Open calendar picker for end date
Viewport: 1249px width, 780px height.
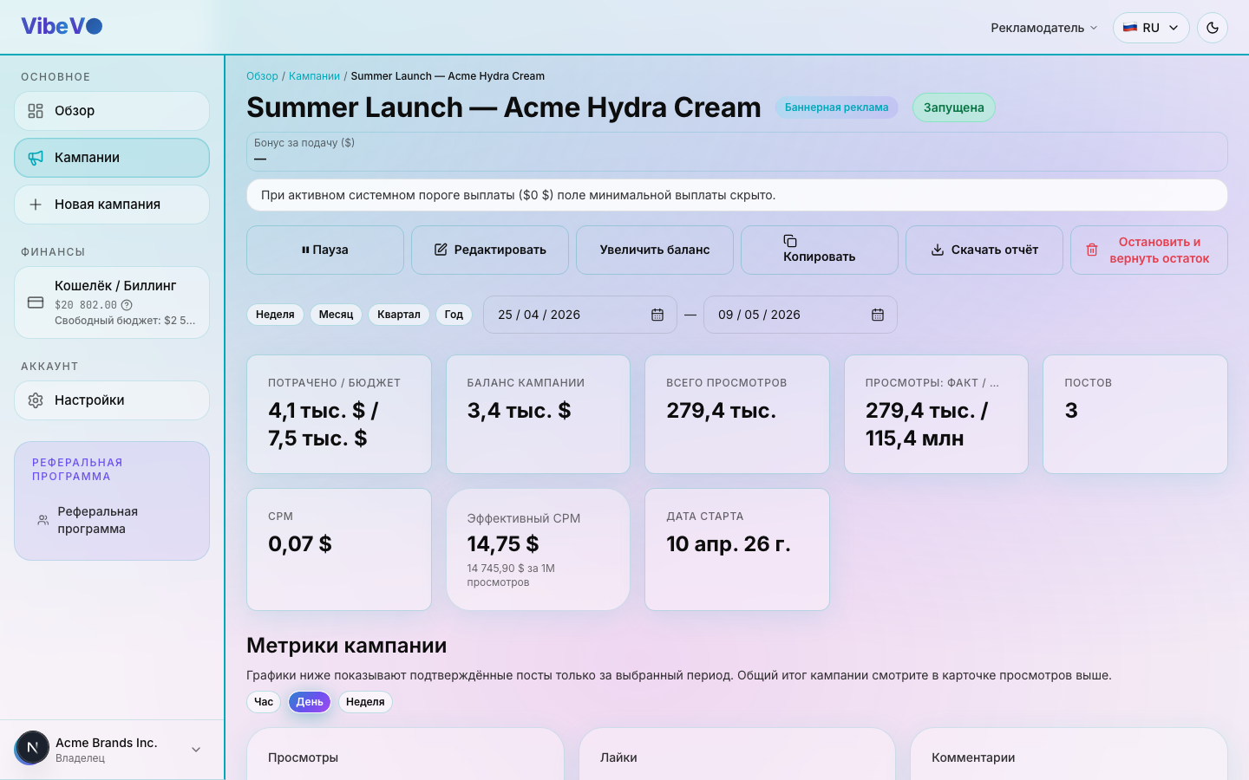878,315
